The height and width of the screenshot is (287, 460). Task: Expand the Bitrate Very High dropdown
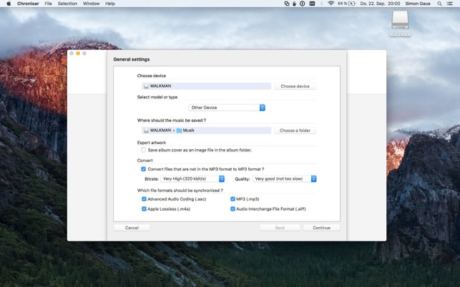(x=192, y=179)
